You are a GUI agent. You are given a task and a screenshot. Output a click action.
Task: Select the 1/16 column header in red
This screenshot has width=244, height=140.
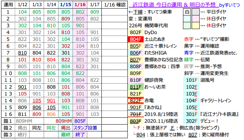pyautogui.click(x=80, y=5)
